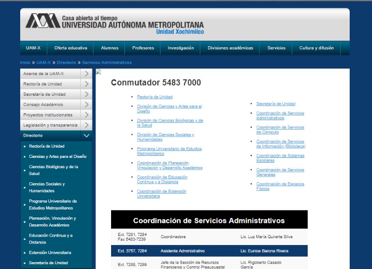Expand the Secretaría de Unidad sidebar arrow
Viewport: 372px width, 269px height.
[86, 94]
